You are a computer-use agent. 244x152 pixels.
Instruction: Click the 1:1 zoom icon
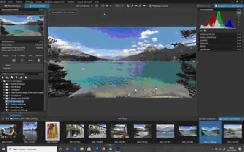tap(111, 6)
